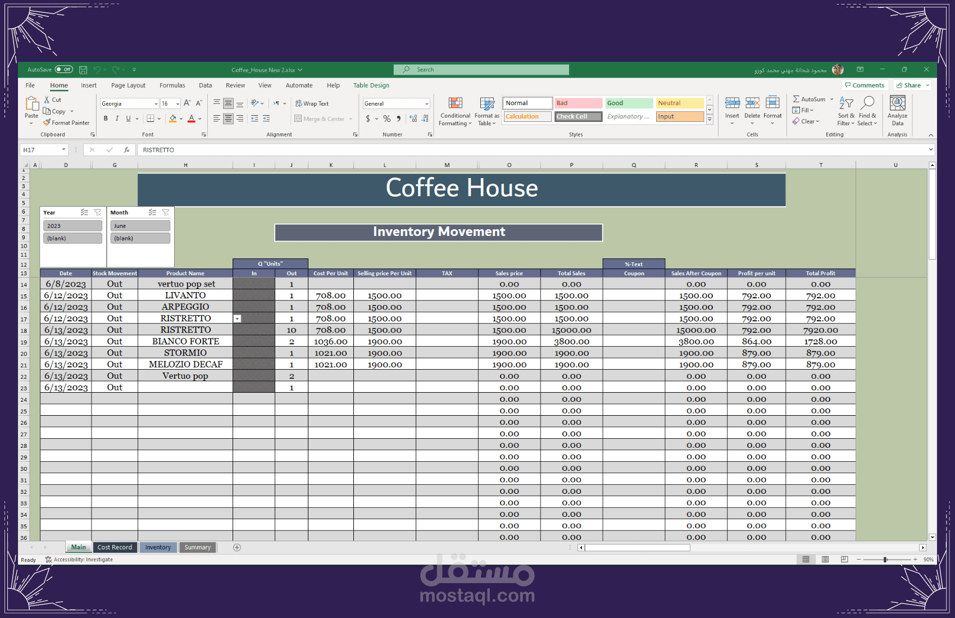Cut the selection with the scissors icon
The height and width of the screenshot is (618, 955).
tap(47, 99)
